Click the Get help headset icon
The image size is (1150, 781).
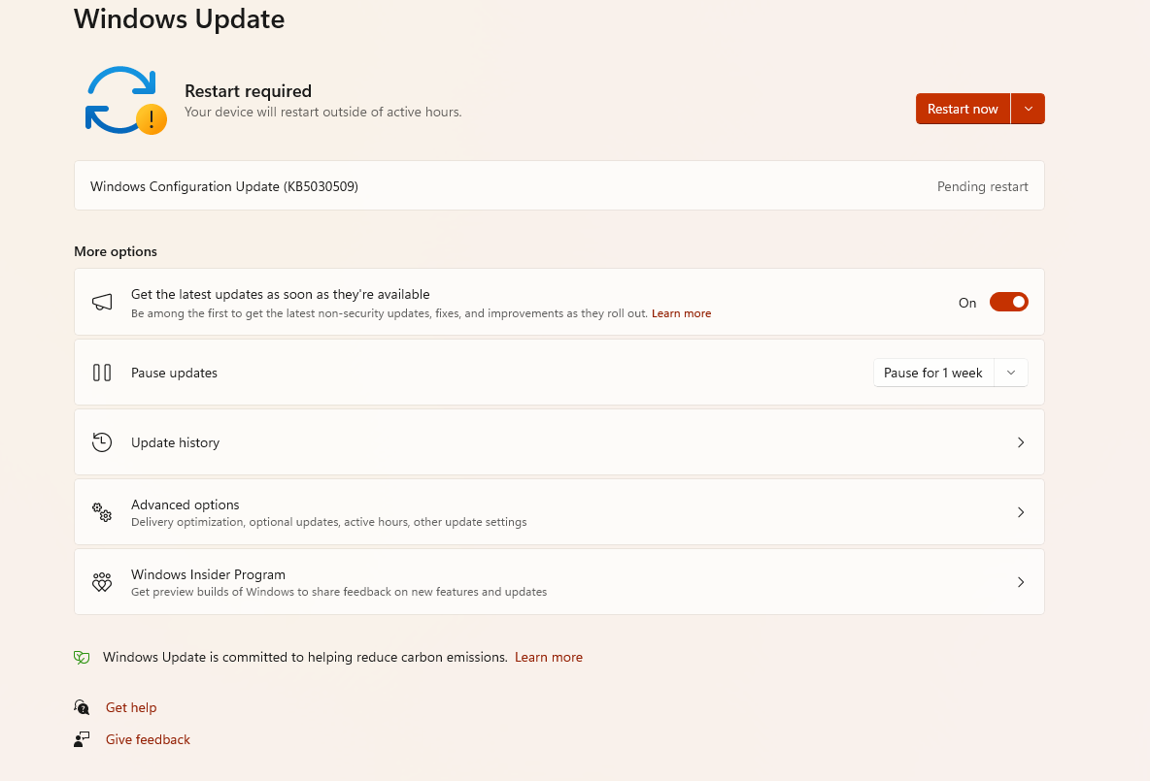[x=82, y=707]
